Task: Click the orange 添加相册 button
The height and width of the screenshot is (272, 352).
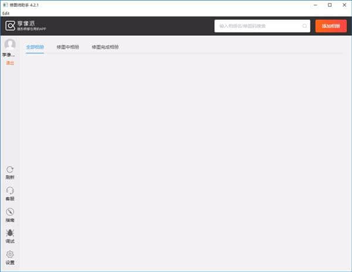Action: click(331, 26)
